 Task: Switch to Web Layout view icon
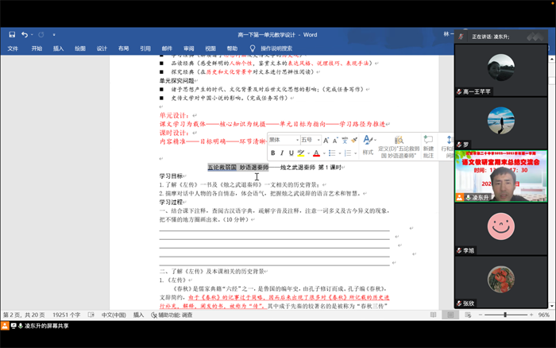click(468, 315)
